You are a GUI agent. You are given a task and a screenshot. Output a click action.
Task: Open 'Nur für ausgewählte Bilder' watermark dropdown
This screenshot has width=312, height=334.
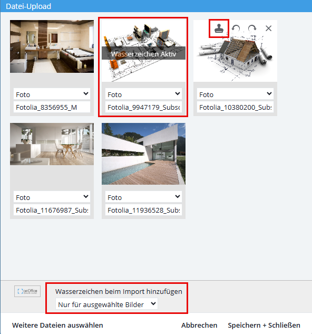click(106, 304)
